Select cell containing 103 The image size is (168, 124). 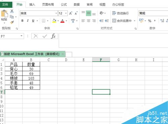(31, 78)
